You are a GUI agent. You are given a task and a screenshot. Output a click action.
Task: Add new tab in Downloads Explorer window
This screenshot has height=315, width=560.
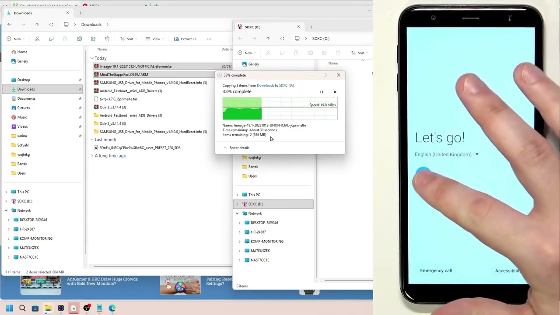[x=80, y=13]
